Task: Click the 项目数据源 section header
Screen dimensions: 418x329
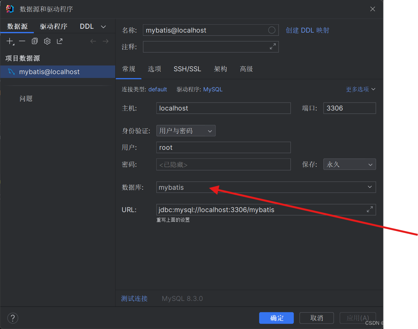Action: pyautogui.click(x=23, y=58)
